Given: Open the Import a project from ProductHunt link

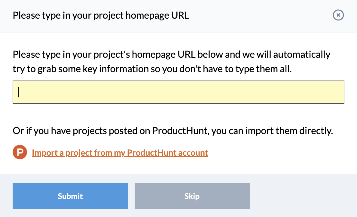Looking at the screenshot, I should point(120,153).
